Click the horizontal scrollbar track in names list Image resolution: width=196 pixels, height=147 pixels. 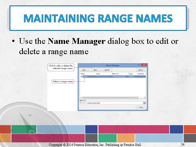pyautogui.click(x=113, y=97)
